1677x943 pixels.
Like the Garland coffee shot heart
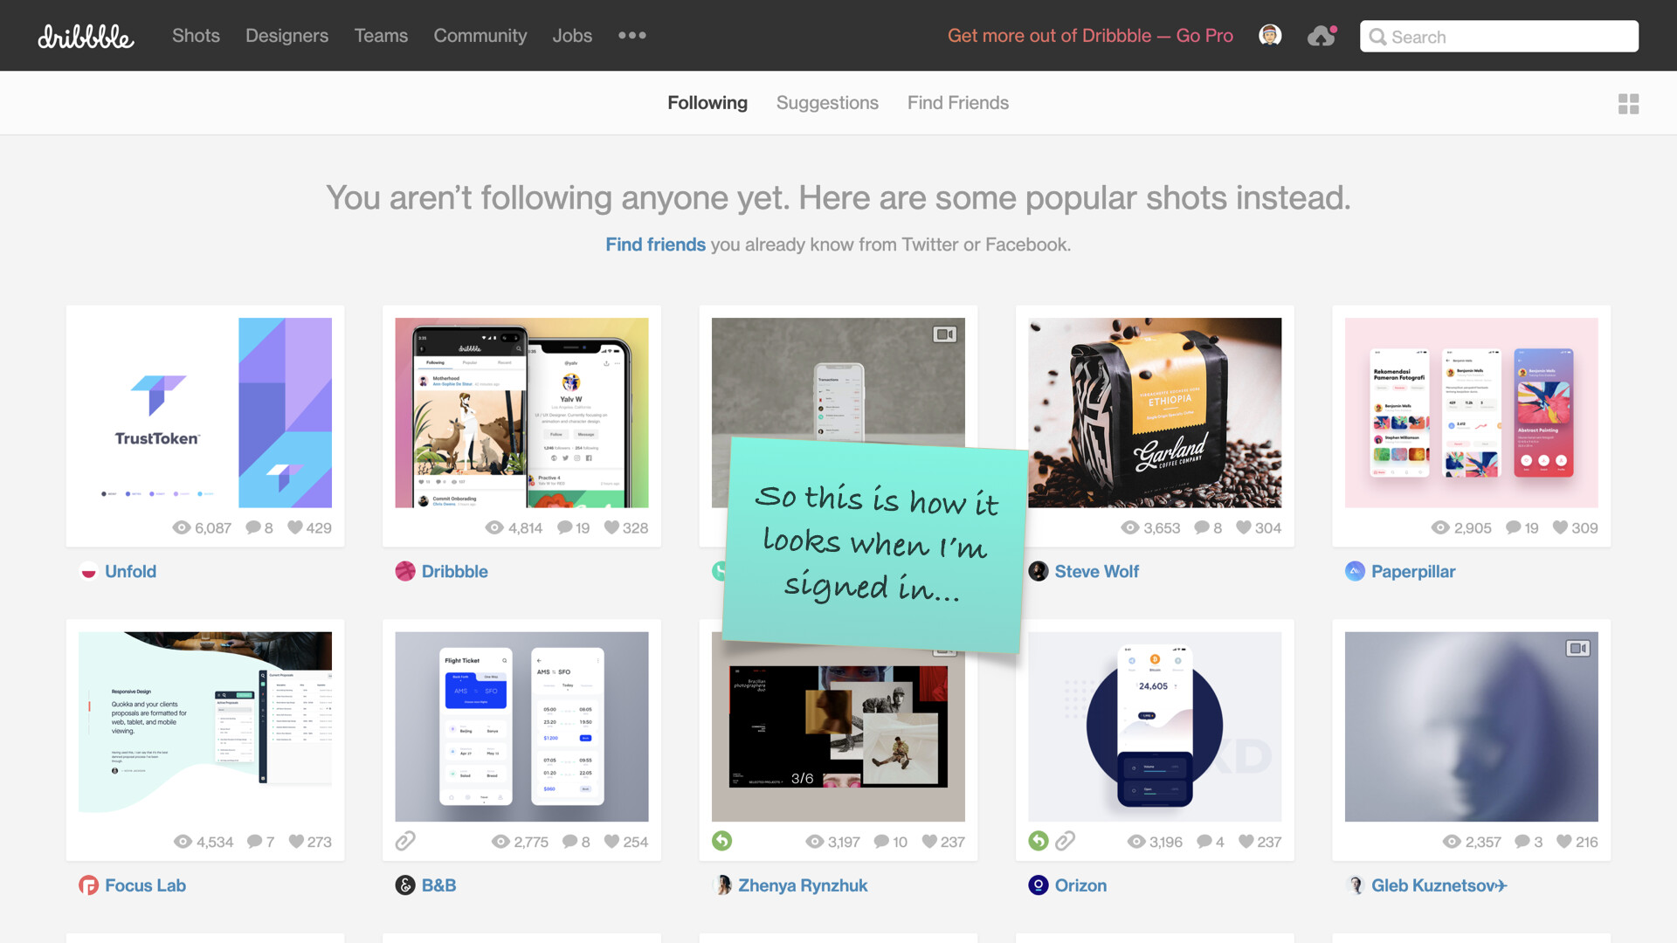coord(1244,527)
